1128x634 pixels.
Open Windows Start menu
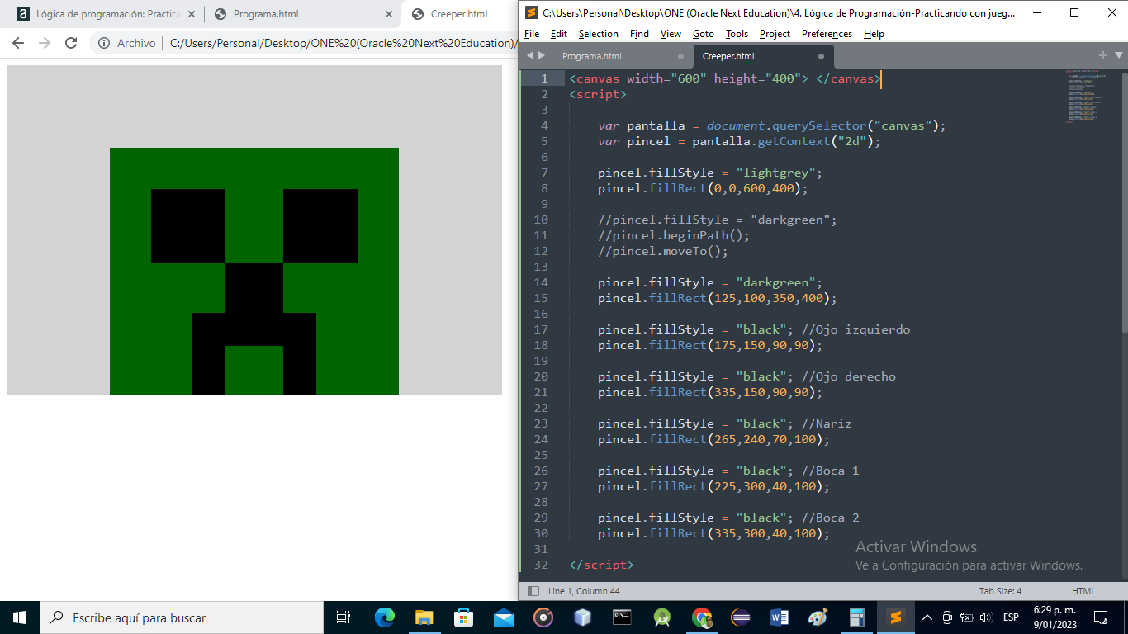pos(20,617)
